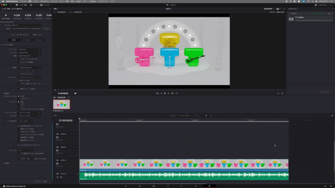Open the Fairlight menu in menu bar
The width and height of the screenshot is (335, 188).
(93, 1)
